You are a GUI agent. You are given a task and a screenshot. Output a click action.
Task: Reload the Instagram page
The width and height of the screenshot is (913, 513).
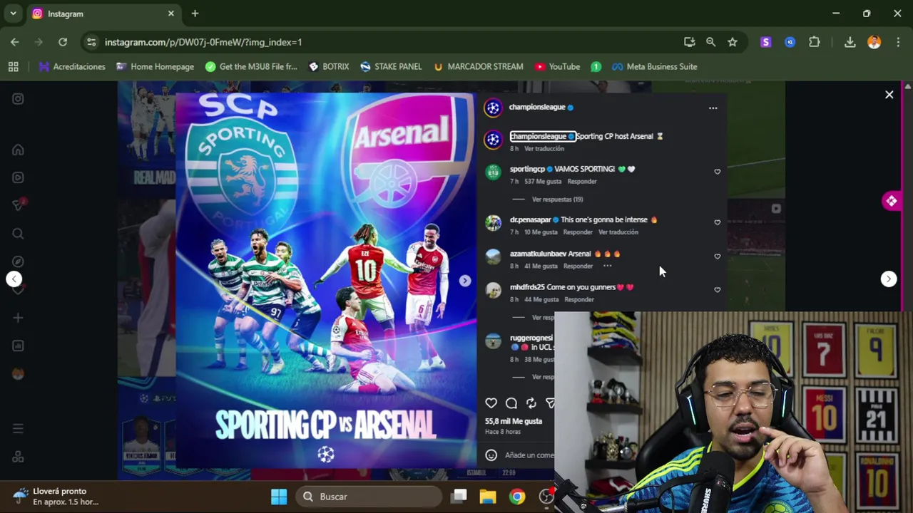click(x=63, y=42)
